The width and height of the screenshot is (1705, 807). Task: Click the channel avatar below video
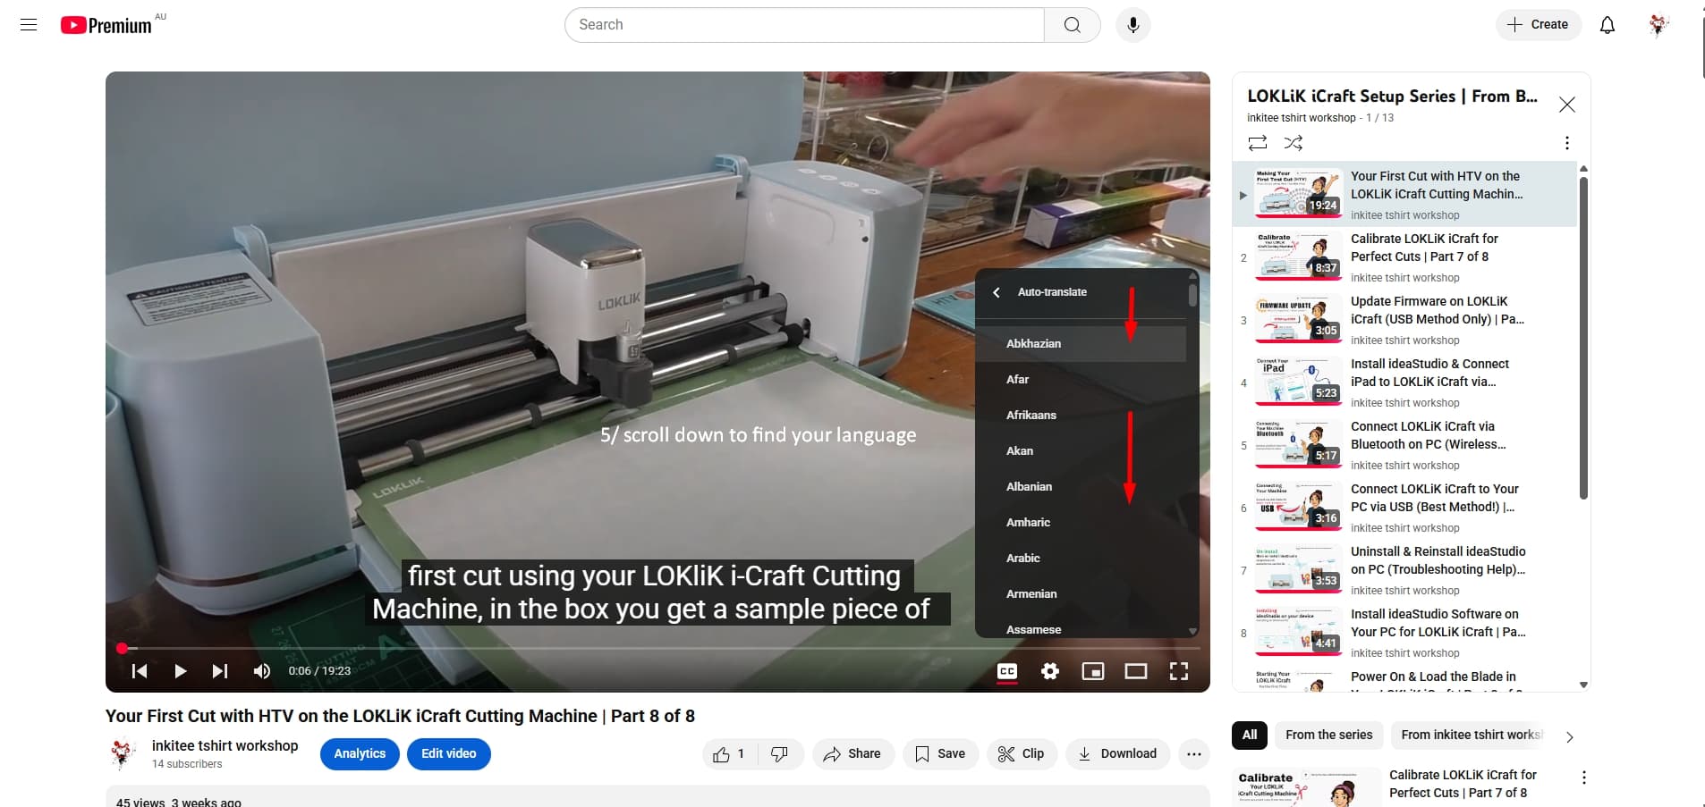pos(123,754)
